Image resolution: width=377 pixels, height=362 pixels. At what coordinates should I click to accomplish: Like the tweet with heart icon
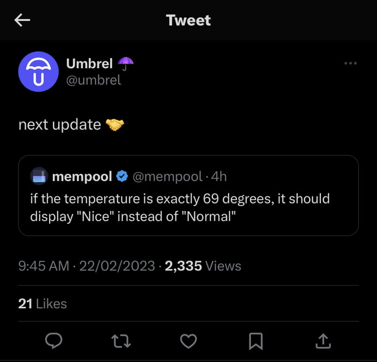188,340
